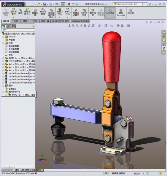This screenshot has width=167, height=176.
Task: Click the feature tree horizontal scrollbar
Action: [x=18, y=167]
